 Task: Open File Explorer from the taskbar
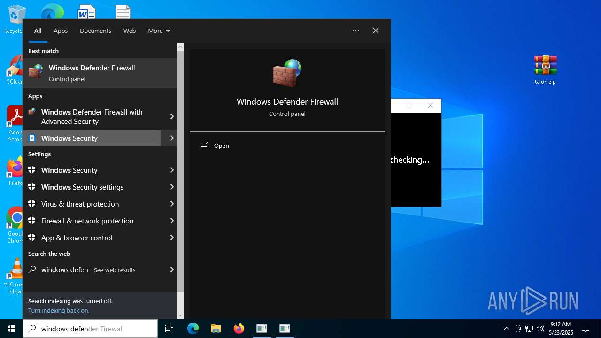click(x=216, y=329)
